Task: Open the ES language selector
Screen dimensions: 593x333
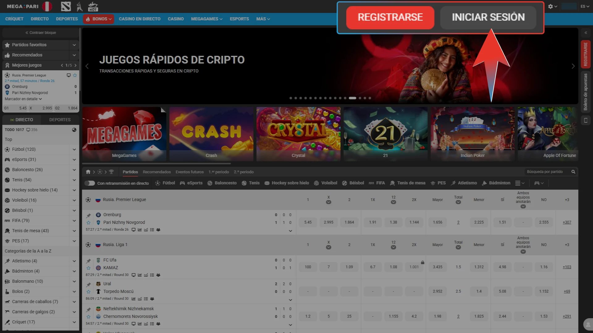Action: (x=584, y=6)
